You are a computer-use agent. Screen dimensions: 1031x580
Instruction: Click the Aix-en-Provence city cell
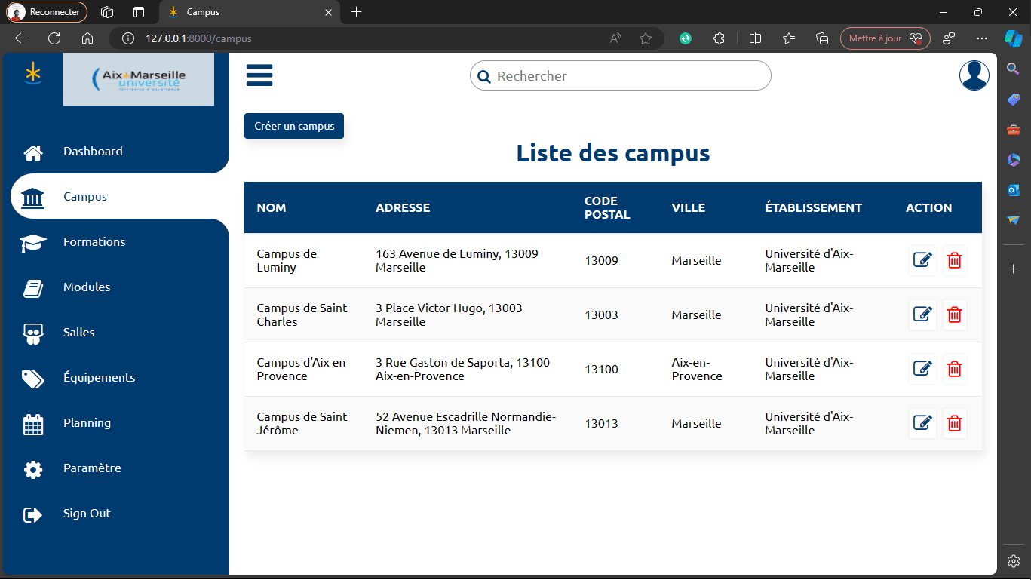tap(697, 370)
